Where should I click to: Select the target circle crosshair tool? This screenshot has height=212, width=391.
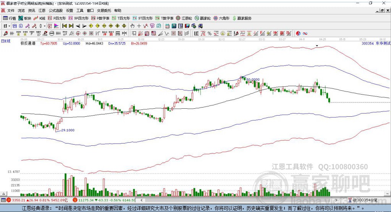78,33
